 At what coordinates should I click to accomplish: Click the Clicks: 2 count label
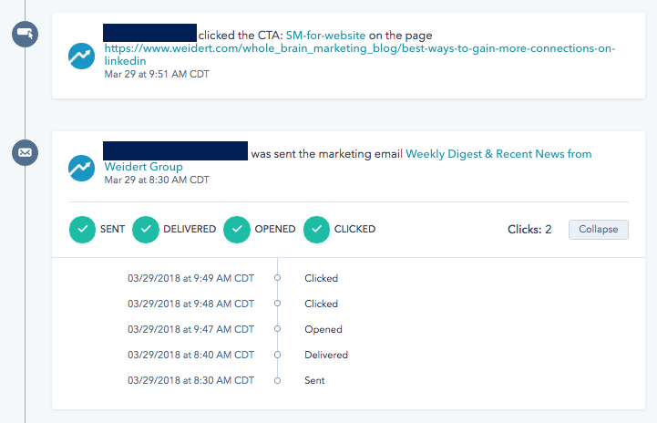click(x=529, y=230)
